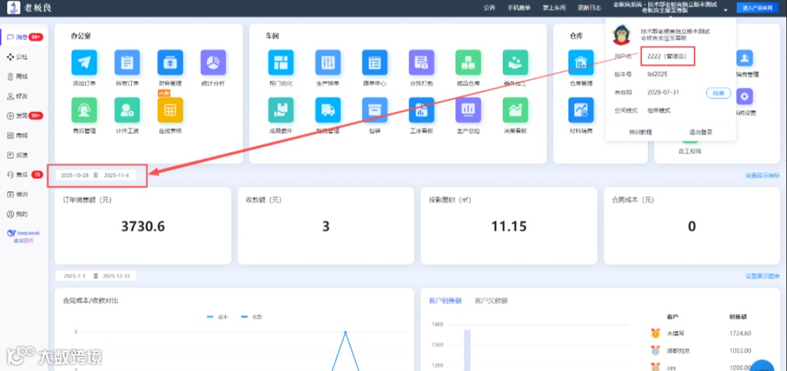Image resolution: width=787 pixels, height=371 pixels.
Task: Expand the account dropdown arrow in header
Action: pyautogui.click(x=725, y=10)
